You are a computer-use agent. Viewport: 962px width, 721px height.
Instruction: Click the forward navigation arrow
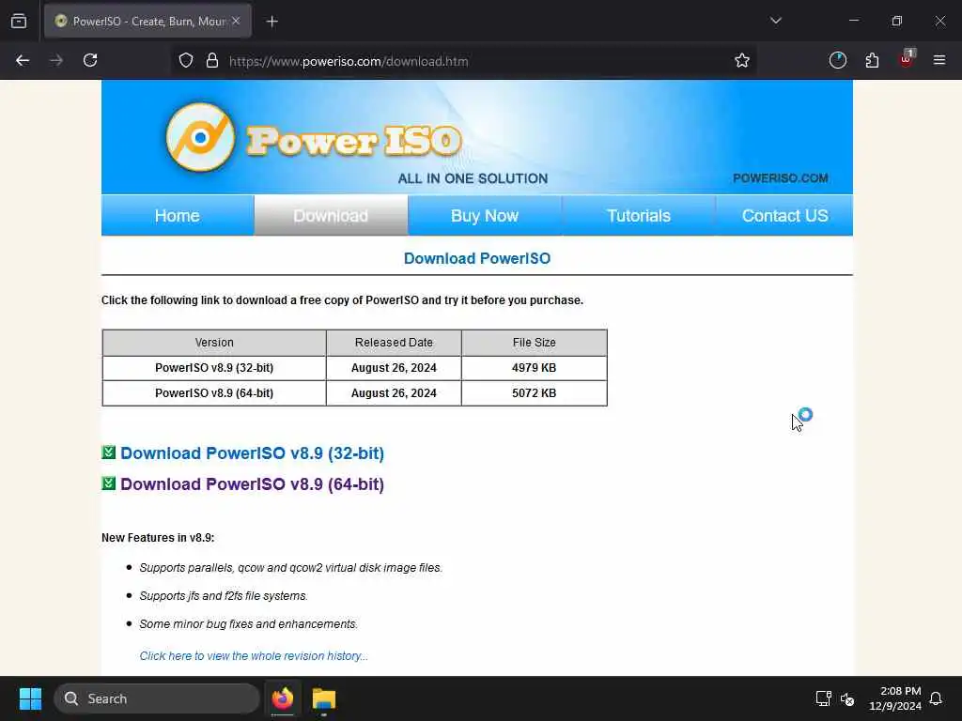coord(56,60)
